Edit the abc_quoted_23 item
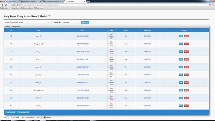The width and height of the screenshot is (215, 121). pyautogui.click(x=181, y=90)
